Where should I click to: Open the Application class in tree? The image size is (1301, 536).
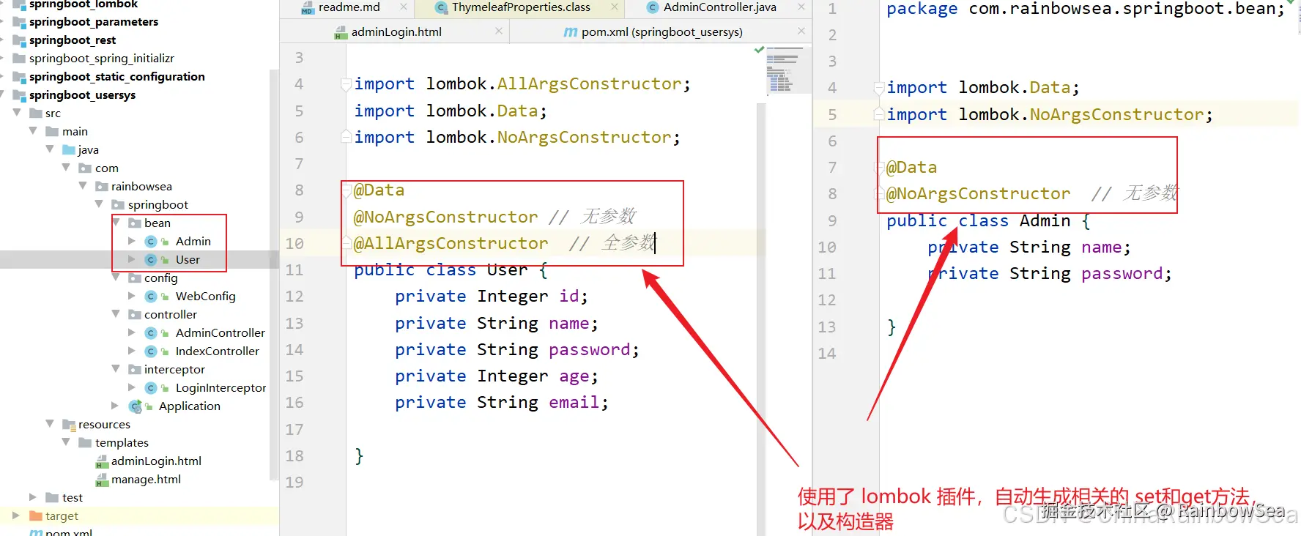click(189, 406)
